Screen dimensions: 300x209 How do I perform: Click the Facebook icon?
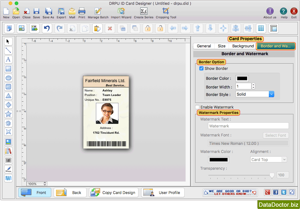coord(276,192)
